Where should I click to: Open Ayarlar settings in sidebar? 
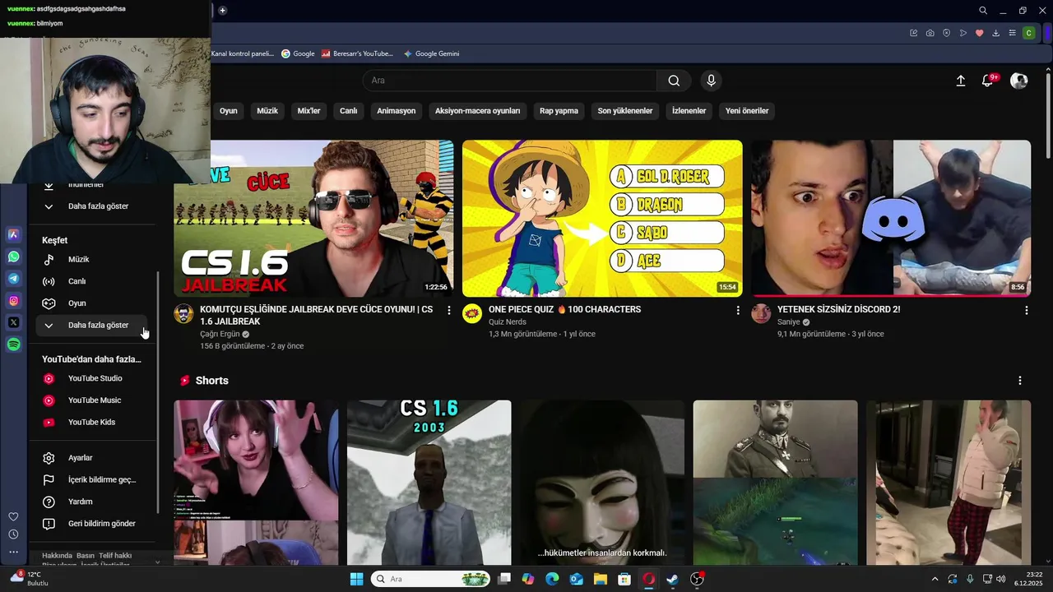(92, 458)
